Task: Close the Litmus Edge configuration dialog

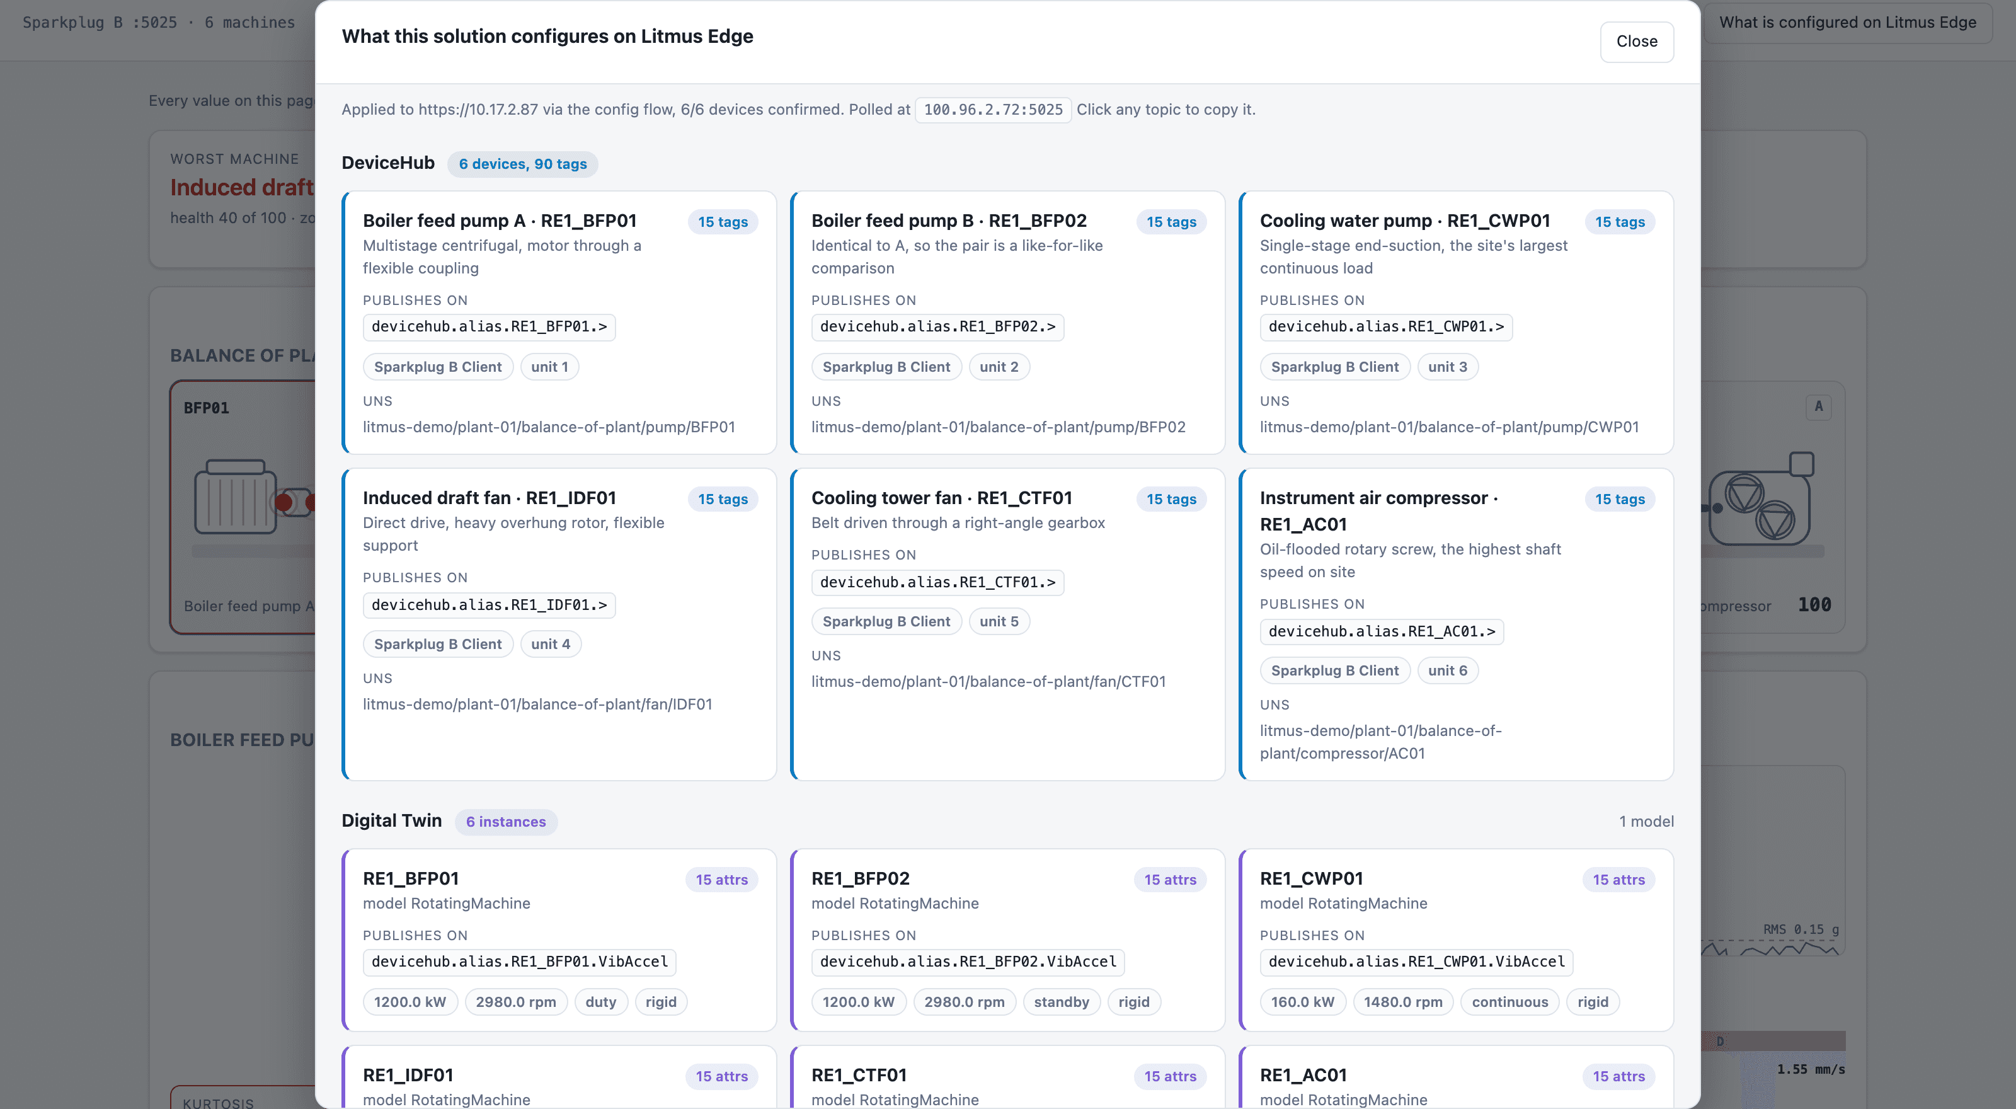Action: point(1637,42)
